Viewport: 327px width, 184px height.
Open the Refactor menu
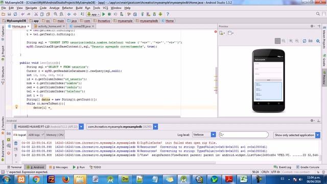click(67, 8)
